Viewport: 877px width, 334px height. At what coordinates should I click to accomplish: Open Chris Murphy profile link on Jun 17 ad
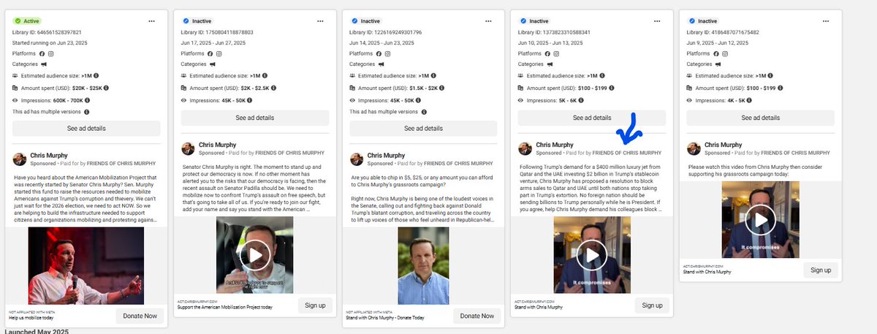point(217,145)
